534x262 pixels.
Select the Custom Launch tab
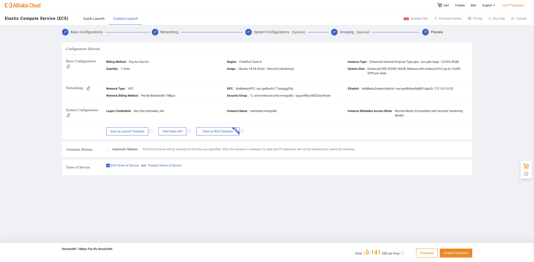(125, 19)
